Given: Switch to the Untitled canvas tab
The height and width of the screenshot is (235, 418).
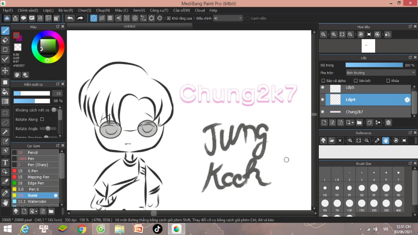Looking at the screenshot, I should tap(129, 27).
